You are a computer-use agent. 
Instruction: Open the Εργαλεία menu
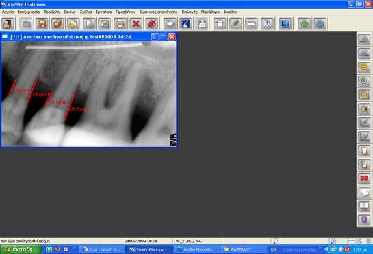tap(104, 12)
